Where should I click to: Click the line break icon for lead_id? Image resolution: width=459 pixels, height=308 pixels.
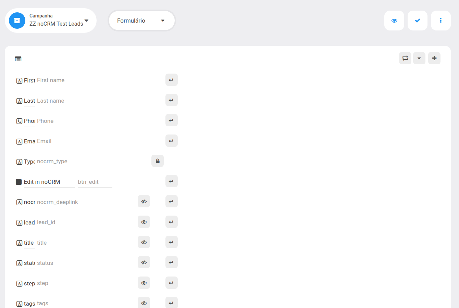[x=171, y=222]
